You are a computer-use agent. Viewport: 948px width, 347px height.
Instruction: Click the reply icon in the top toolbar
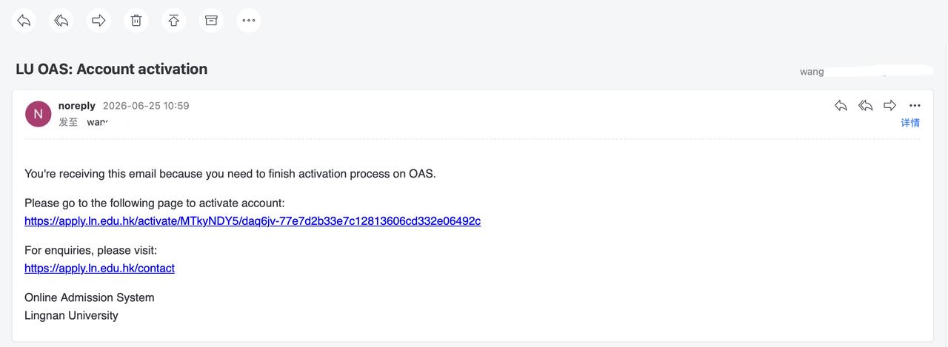(x=24, y=20)
